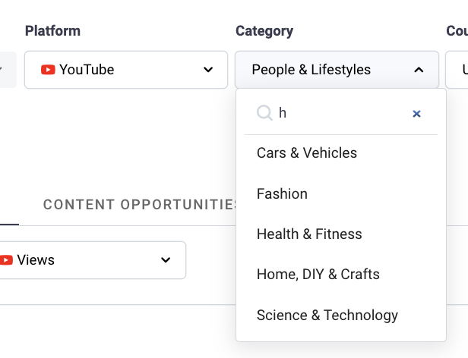Choose Science & Technology category
This screenshot has width=468, height=358.
coord(327,316)
